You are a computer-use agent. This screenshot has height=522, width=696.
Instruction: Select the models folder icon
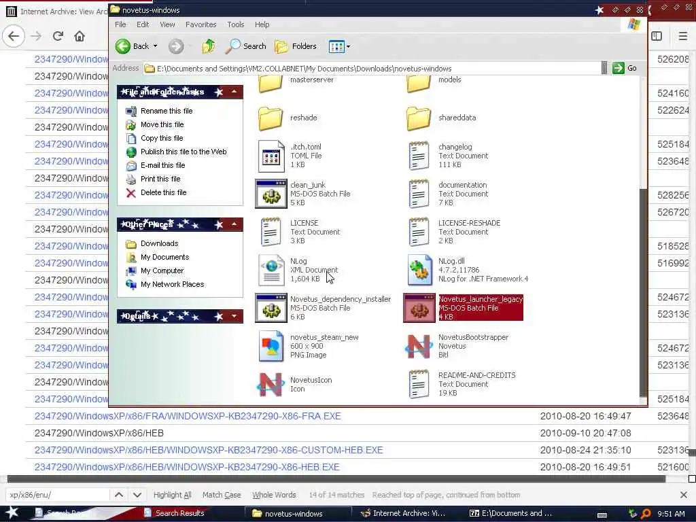coord(419,84)
